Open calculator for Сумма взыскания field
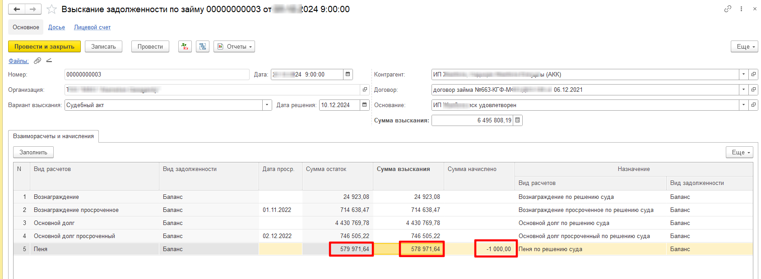Image resolution: width=761 pixels, height=279 pixels. pyautogui.click(x=518, y=120)
